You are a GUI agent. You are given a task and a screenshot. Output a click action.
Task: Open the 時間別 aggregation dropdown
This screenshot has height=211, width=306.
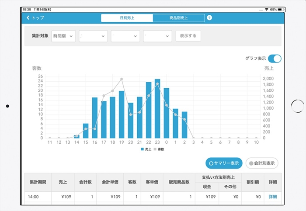pos(63,36)
